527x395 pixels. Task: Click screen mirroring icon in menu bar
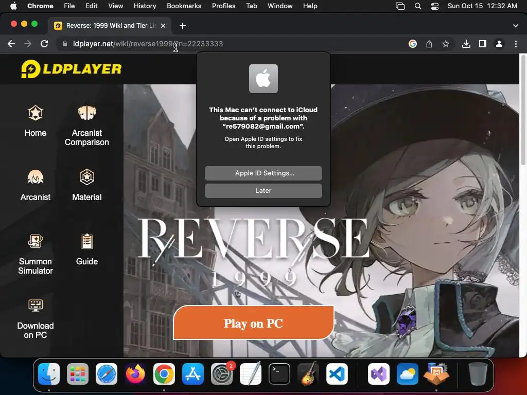click(400, 6)
